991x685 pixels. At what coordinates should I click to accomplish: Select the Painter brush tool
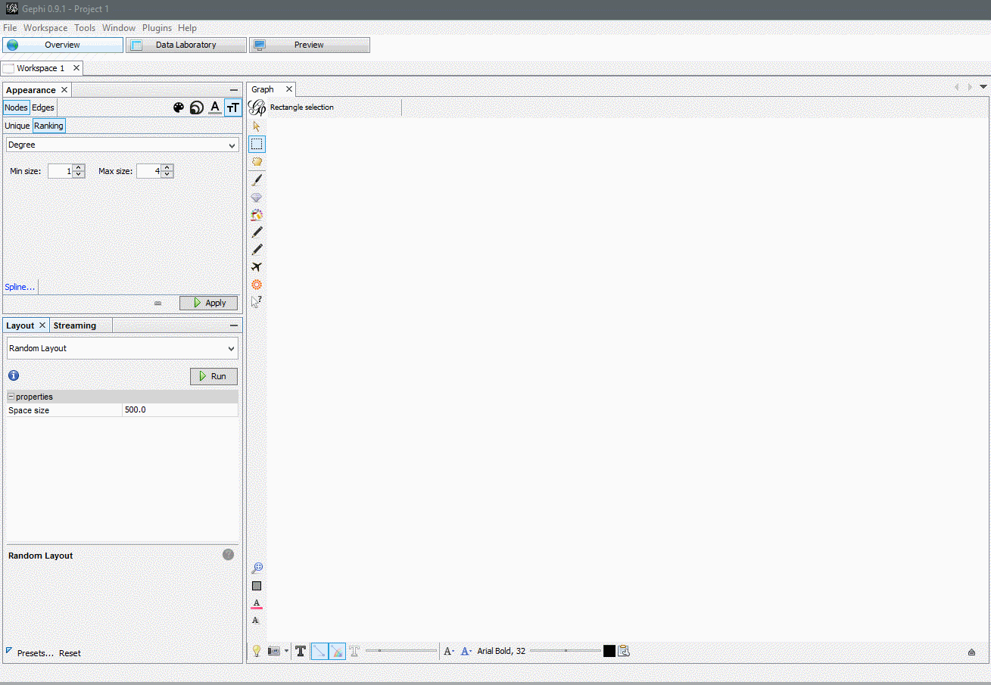pos(257,179)
